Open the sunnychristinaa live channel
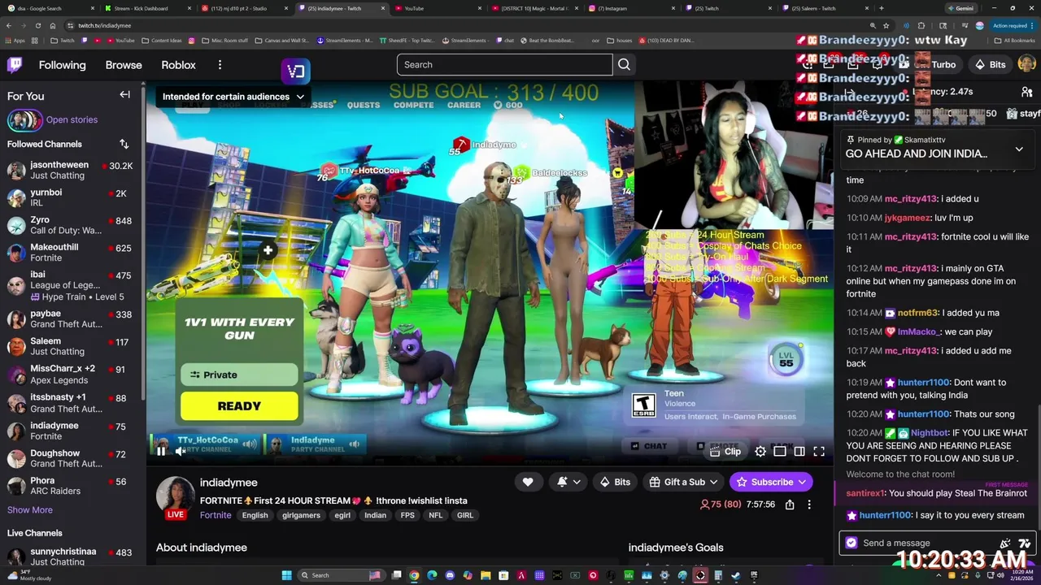This screenshot has height=585, width=1041. pos(70,557)
